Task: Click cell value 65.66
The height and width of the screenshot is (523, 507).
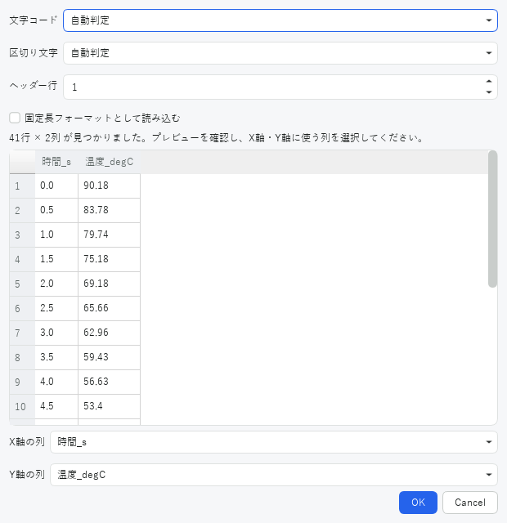Action: [x=109, y=308]
